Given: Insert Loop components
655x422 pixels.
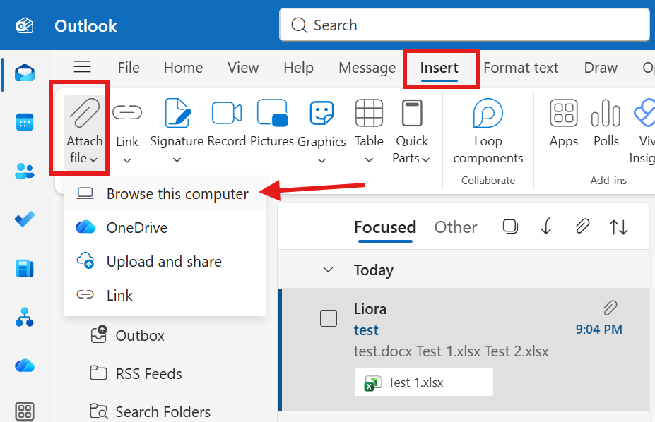Looking at the screenshot, I should point(488,132).
